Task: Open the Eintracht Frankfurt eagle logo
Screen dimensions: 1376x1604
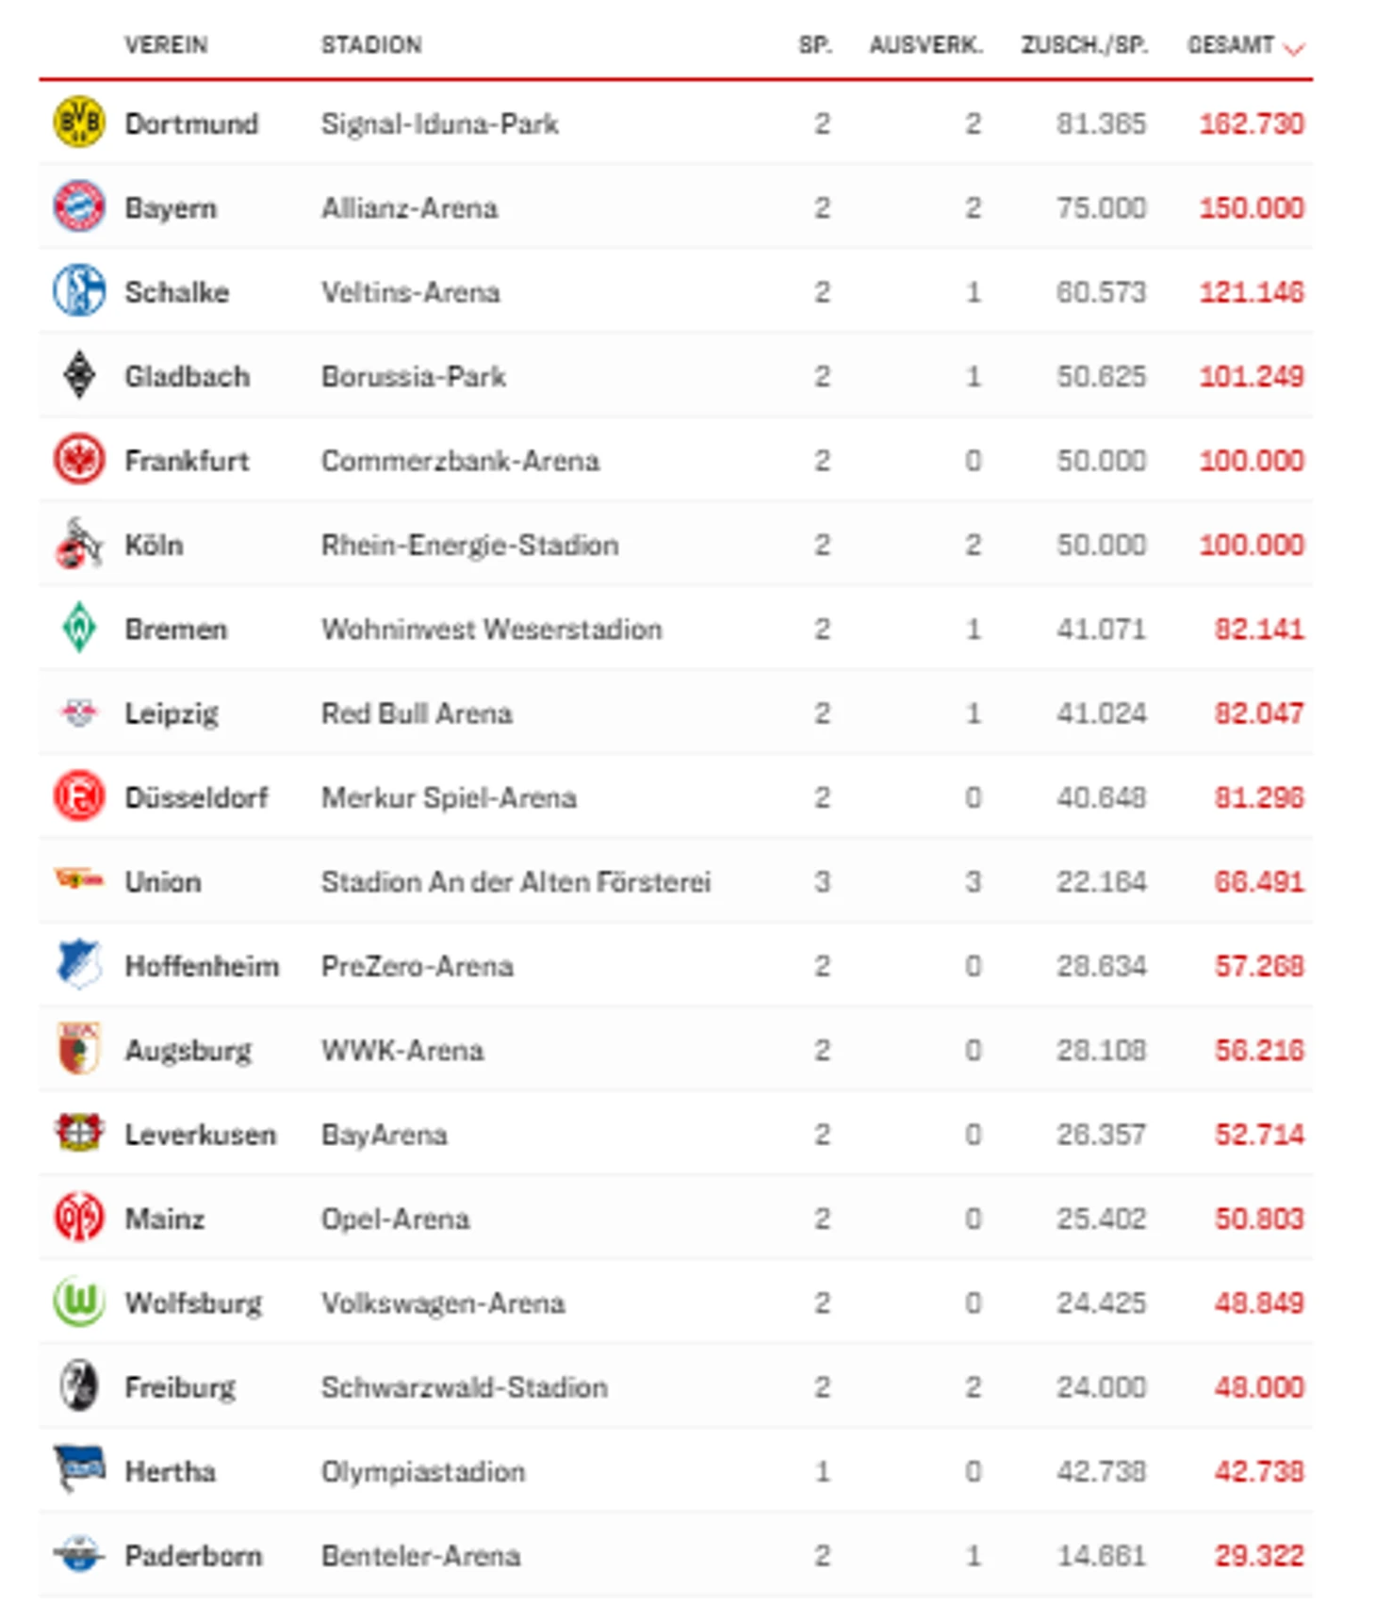Action: pos(78,459)
